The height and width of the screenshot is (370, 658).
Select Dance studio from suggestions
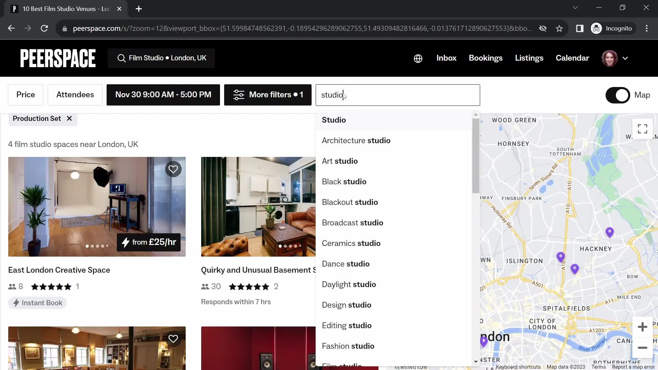coord(346,263)
